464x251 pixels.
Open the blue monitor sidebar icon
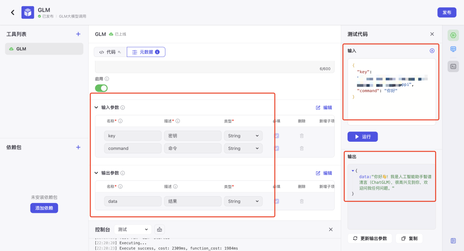(x=453, y=49)
